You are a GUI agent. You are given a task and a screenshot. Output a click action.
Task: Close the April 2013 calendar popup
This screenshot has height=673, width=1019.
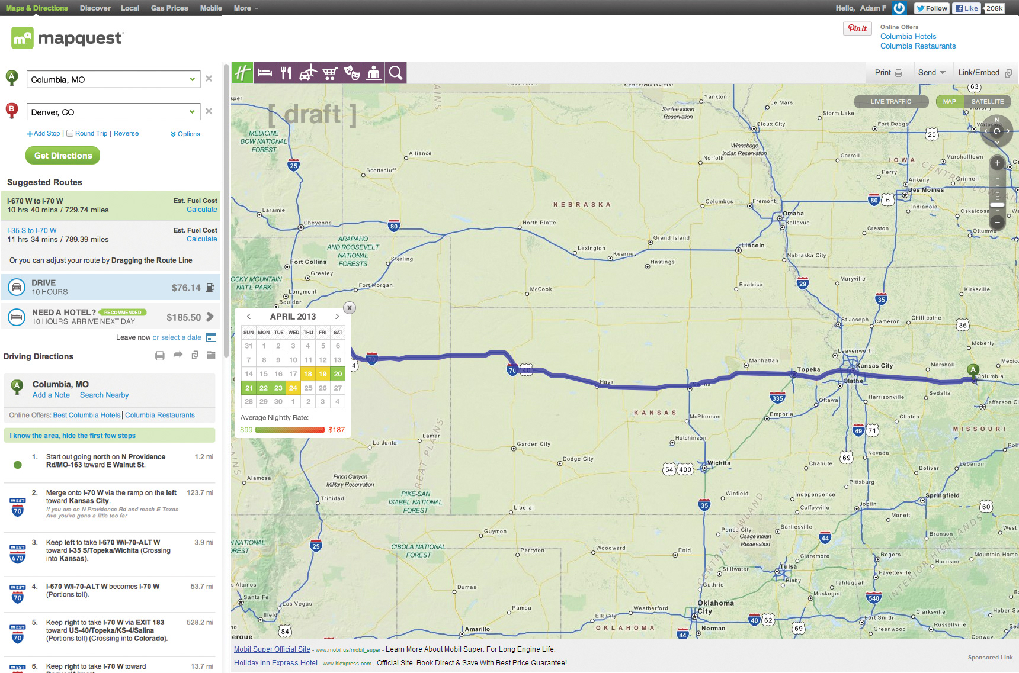350,308
